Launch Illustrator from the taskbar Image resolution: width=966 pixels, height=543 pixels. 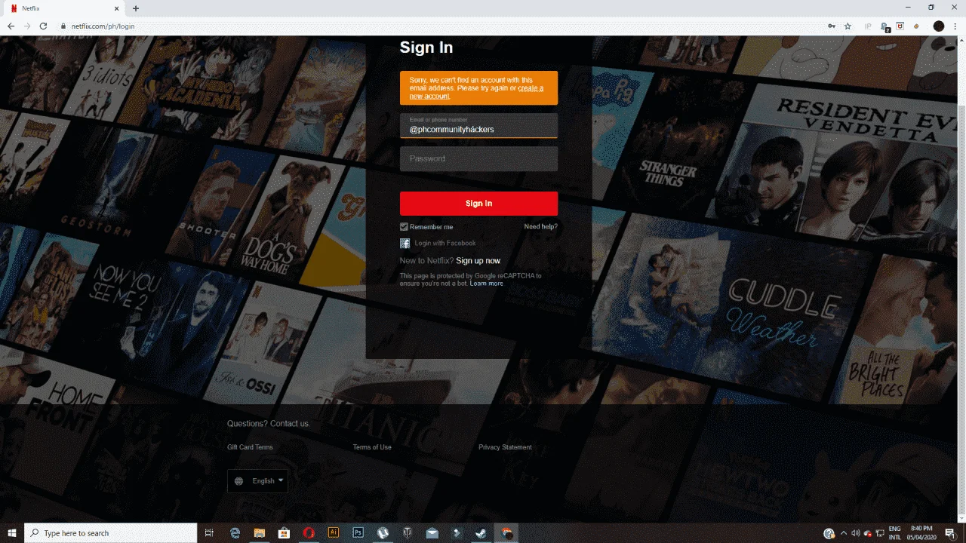point(334,532)
